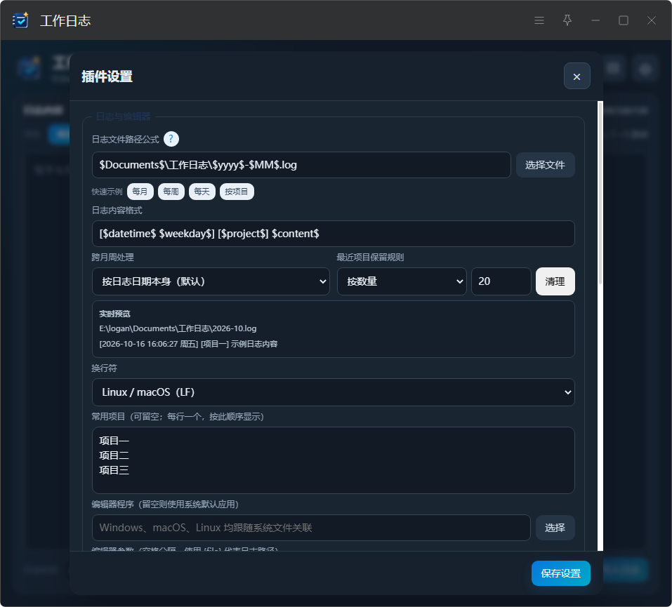Expand the 最近项目保留规则 按数量 dropdown
The height and width of the screenshot is (607, 672).
click(402, 281)
